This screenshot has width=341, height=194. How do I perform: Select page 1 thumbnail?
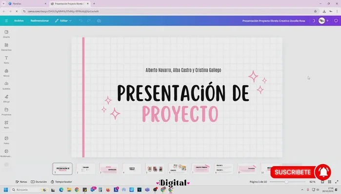62,169
